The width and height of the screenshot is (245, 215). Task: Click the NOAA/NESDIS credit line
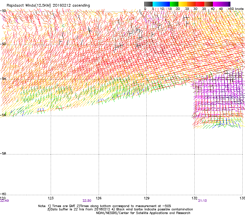pos(143,213)
